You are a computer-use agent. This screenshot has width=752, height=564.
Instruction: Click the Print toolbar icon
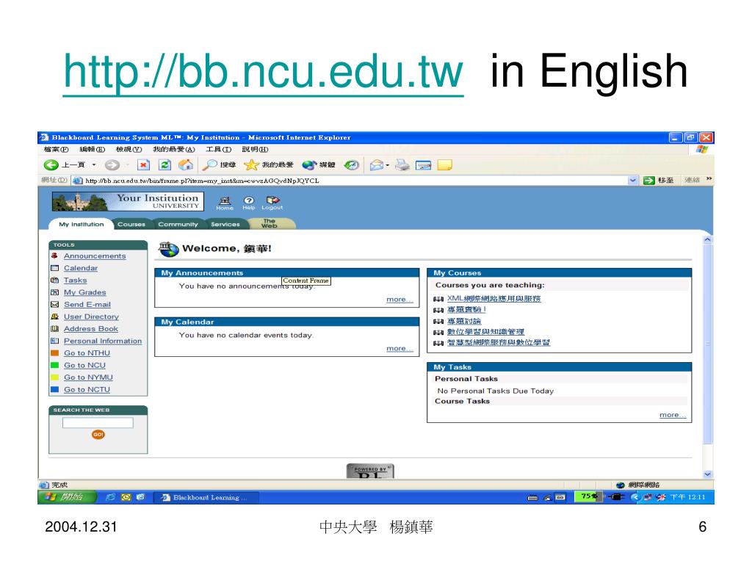(x=402, y=165)
